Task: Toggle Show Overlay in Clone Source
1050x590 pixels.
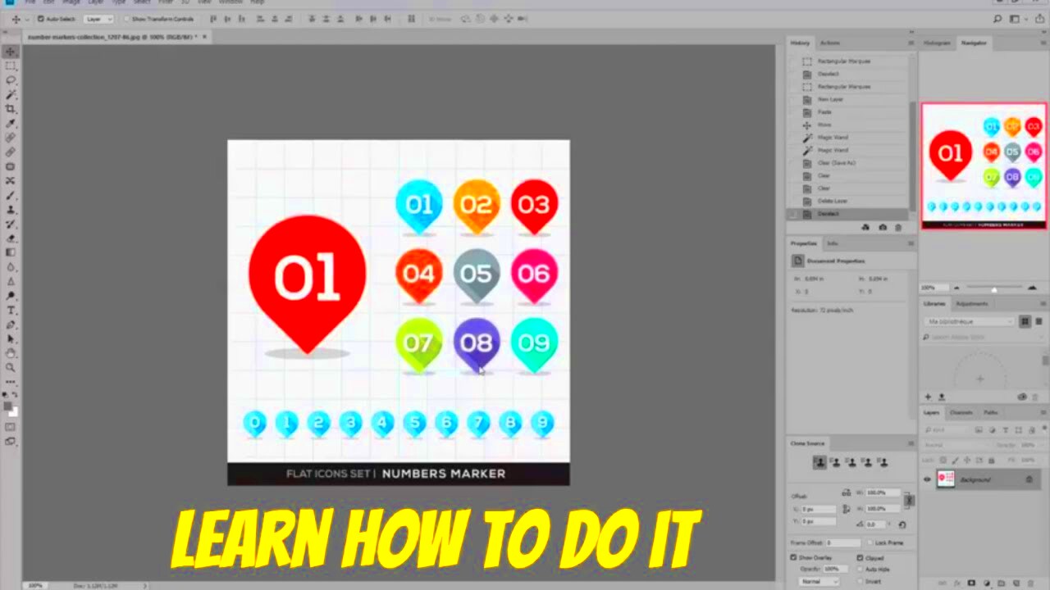Action: pyautogui.click(x=794, y=557)
